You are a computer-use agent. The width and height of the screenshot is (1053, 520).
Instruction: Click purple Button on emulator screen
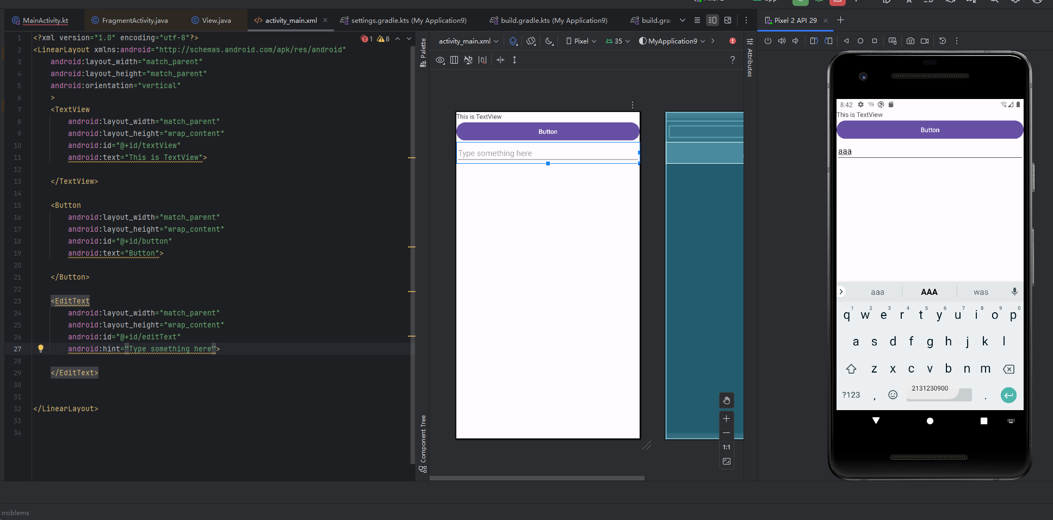point(930,130)
